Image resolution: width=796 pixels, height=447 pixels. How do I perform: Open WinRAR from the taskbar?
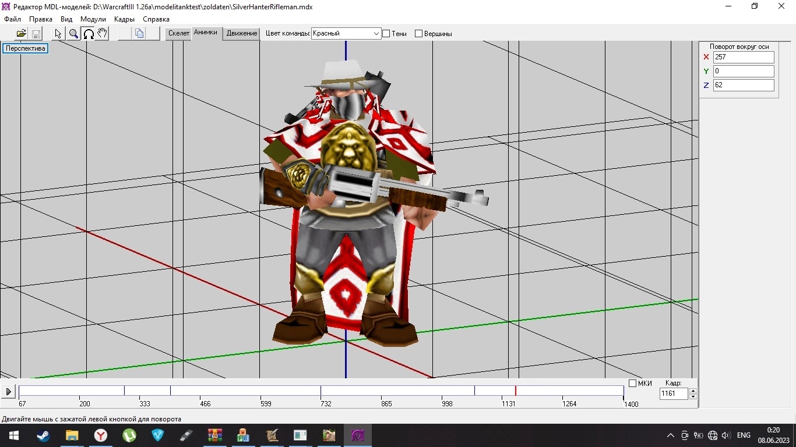pos(215,435)
